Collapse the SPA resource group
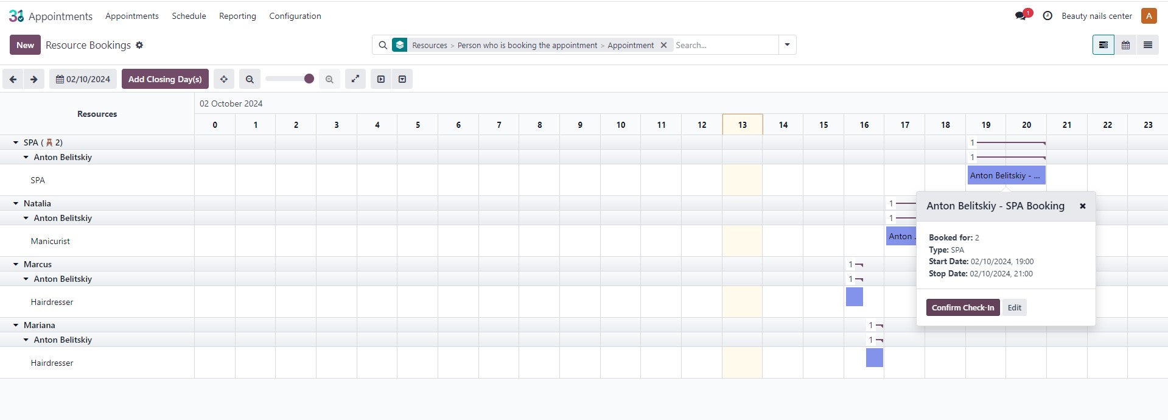The height and width of the screenshot is (420, 1168). coord(16,142)
